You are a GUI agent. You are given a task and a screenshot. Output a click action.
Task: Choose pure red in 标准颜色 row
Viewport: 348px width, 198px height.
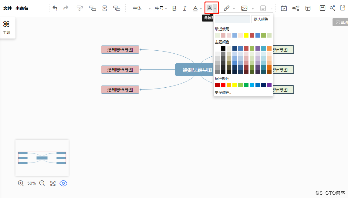(223, 85)
